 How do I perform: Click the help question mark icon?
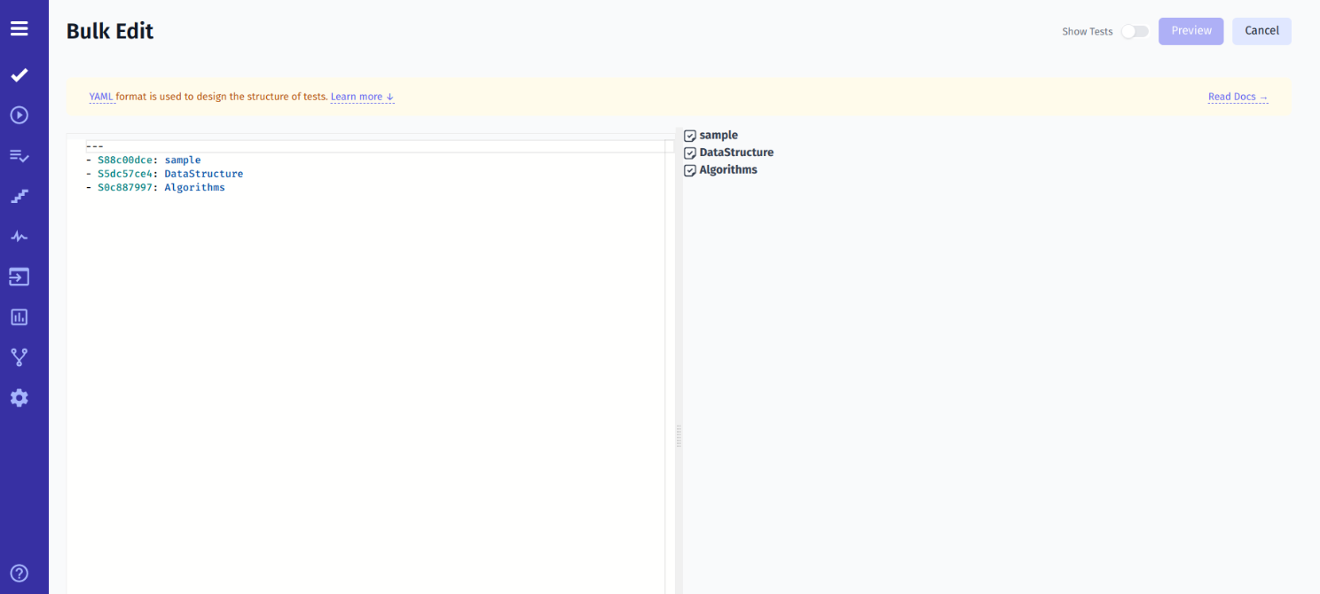[19, 573]
